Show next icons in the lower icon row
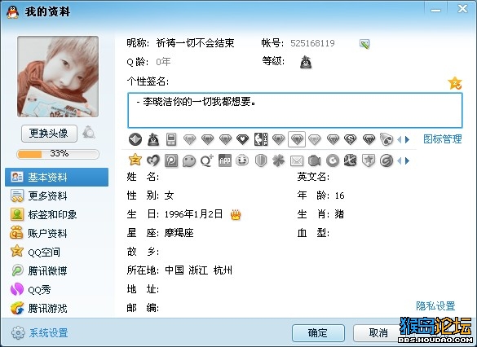Screen dimensions: 477x347 tap(407, 160)
